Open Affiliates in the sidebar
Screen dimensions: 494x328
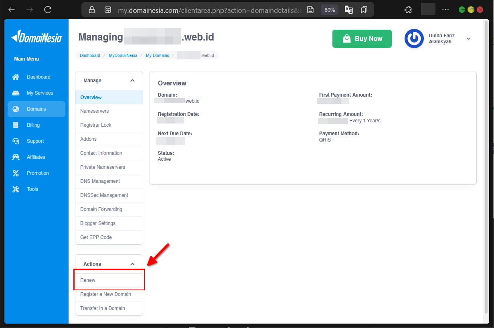click(36, 157)
